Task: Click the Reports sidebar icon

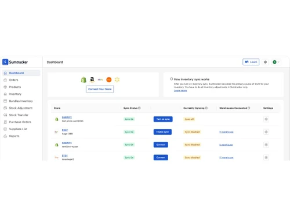Action: (5, 136)
